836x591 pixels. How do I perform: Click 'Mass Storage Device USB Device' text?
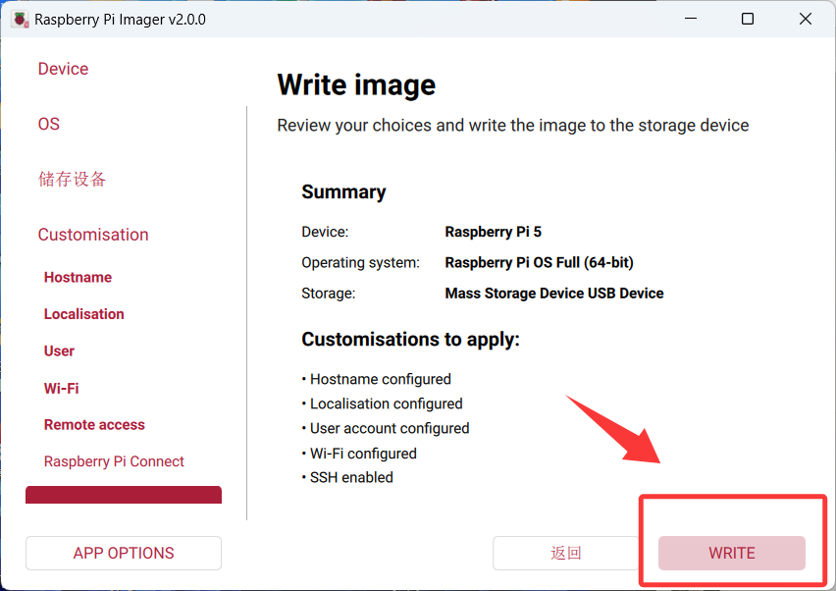click(x=554, y=294)
